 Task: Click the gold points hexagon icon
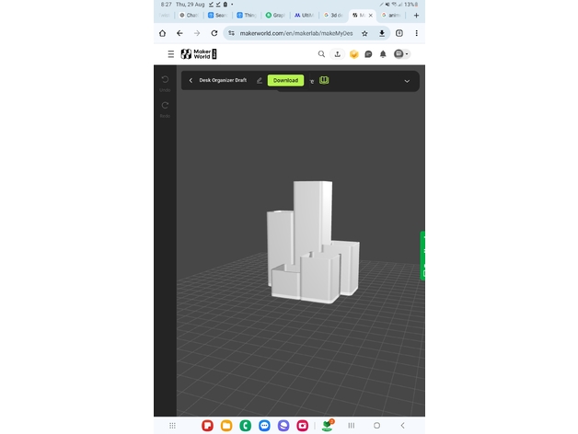pos(353,54)
